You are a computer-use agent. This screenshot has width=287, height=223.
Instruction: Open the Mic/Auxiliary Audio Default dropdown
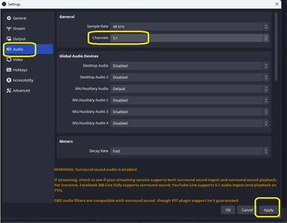pyautogui.click(x=189, y=89)
